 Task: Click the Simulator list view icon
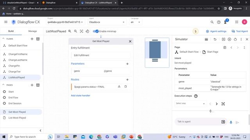[206, 39]
